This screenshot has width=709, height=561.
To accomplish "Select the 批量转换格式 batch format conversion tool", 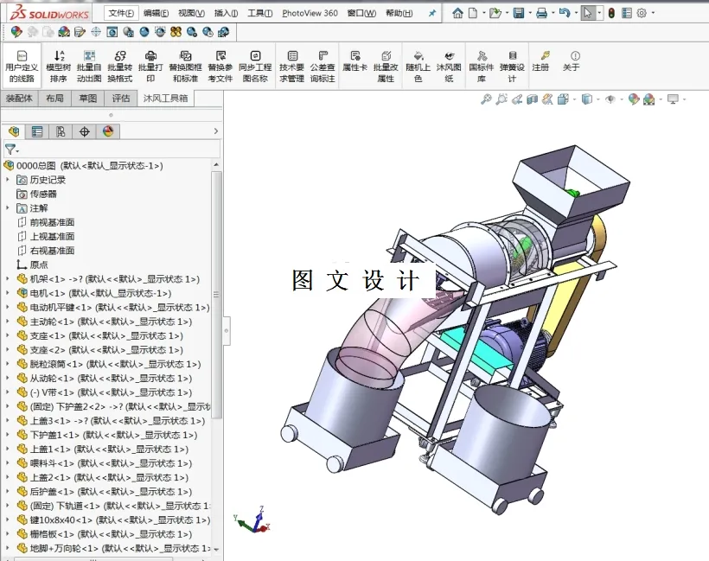I will pos(122,65).
